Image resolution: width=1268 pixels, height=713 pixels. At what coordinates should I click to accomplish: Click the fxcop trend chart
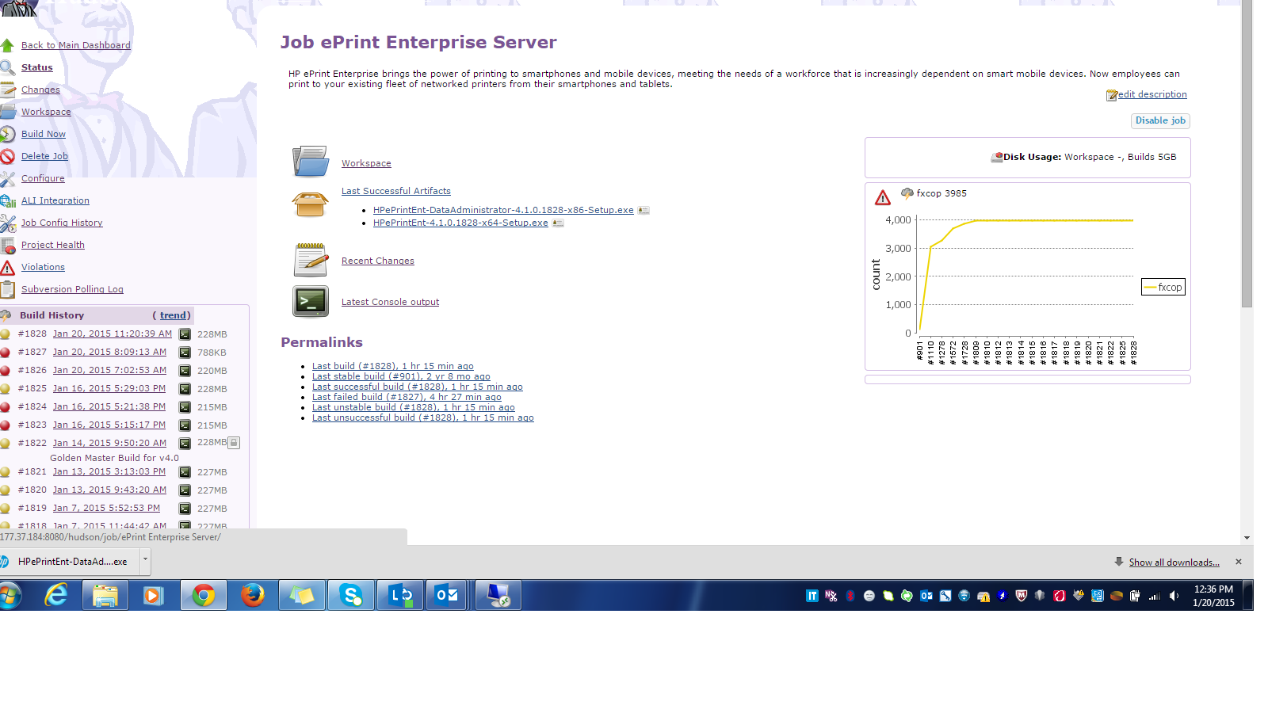pos(1027,277)
